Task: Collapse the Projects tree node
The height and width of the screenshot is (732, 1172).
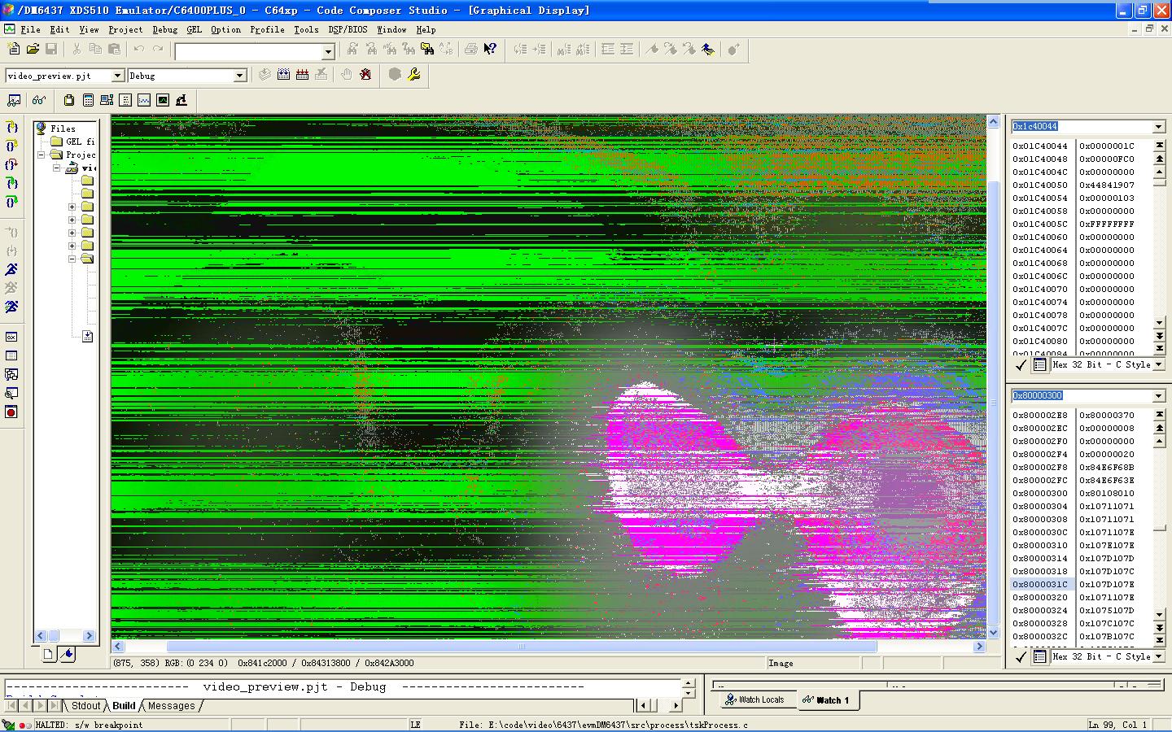Action: 41,155
